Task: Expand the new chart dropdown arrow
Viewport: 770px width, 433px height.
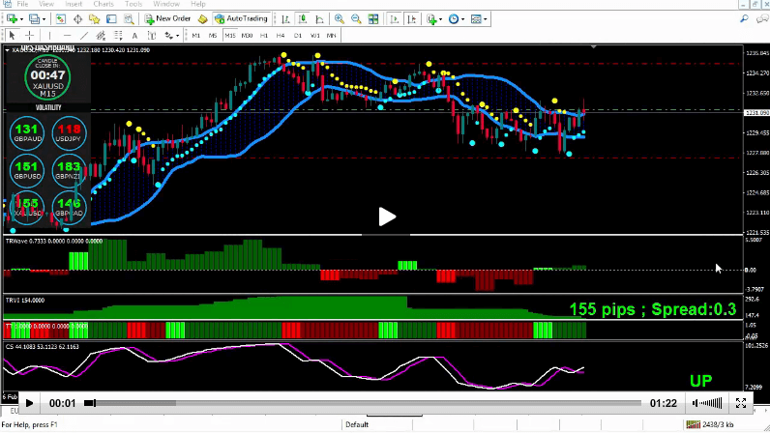Action: pyautogui.click(x=20, y=18)
